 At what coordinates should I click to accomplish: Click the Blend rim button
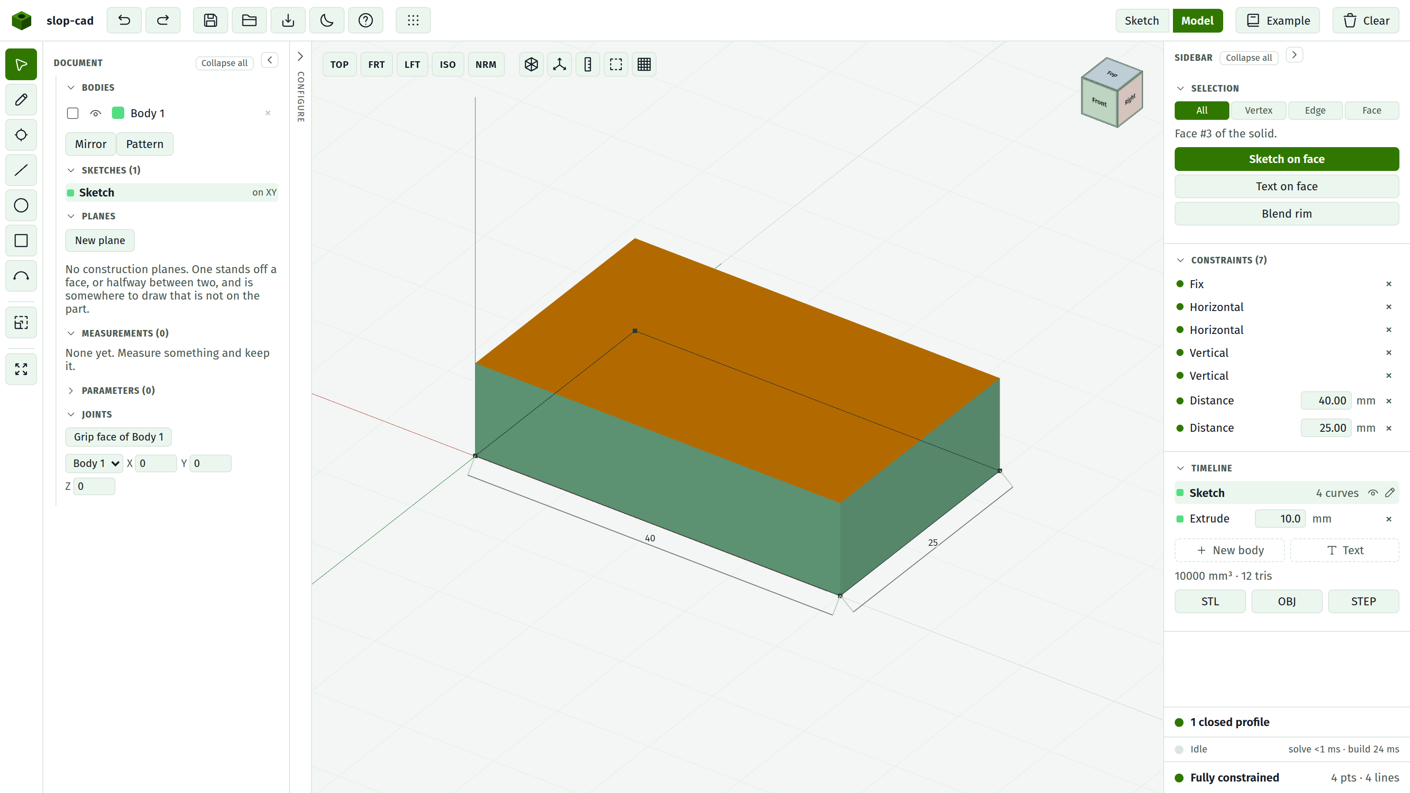1287,213
